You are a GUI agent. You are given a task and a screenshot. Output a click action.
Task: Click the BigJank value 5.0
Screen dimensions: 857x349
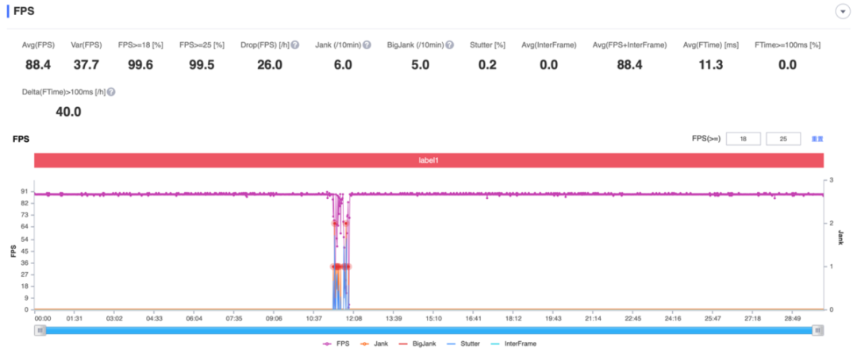click(421, 65)
